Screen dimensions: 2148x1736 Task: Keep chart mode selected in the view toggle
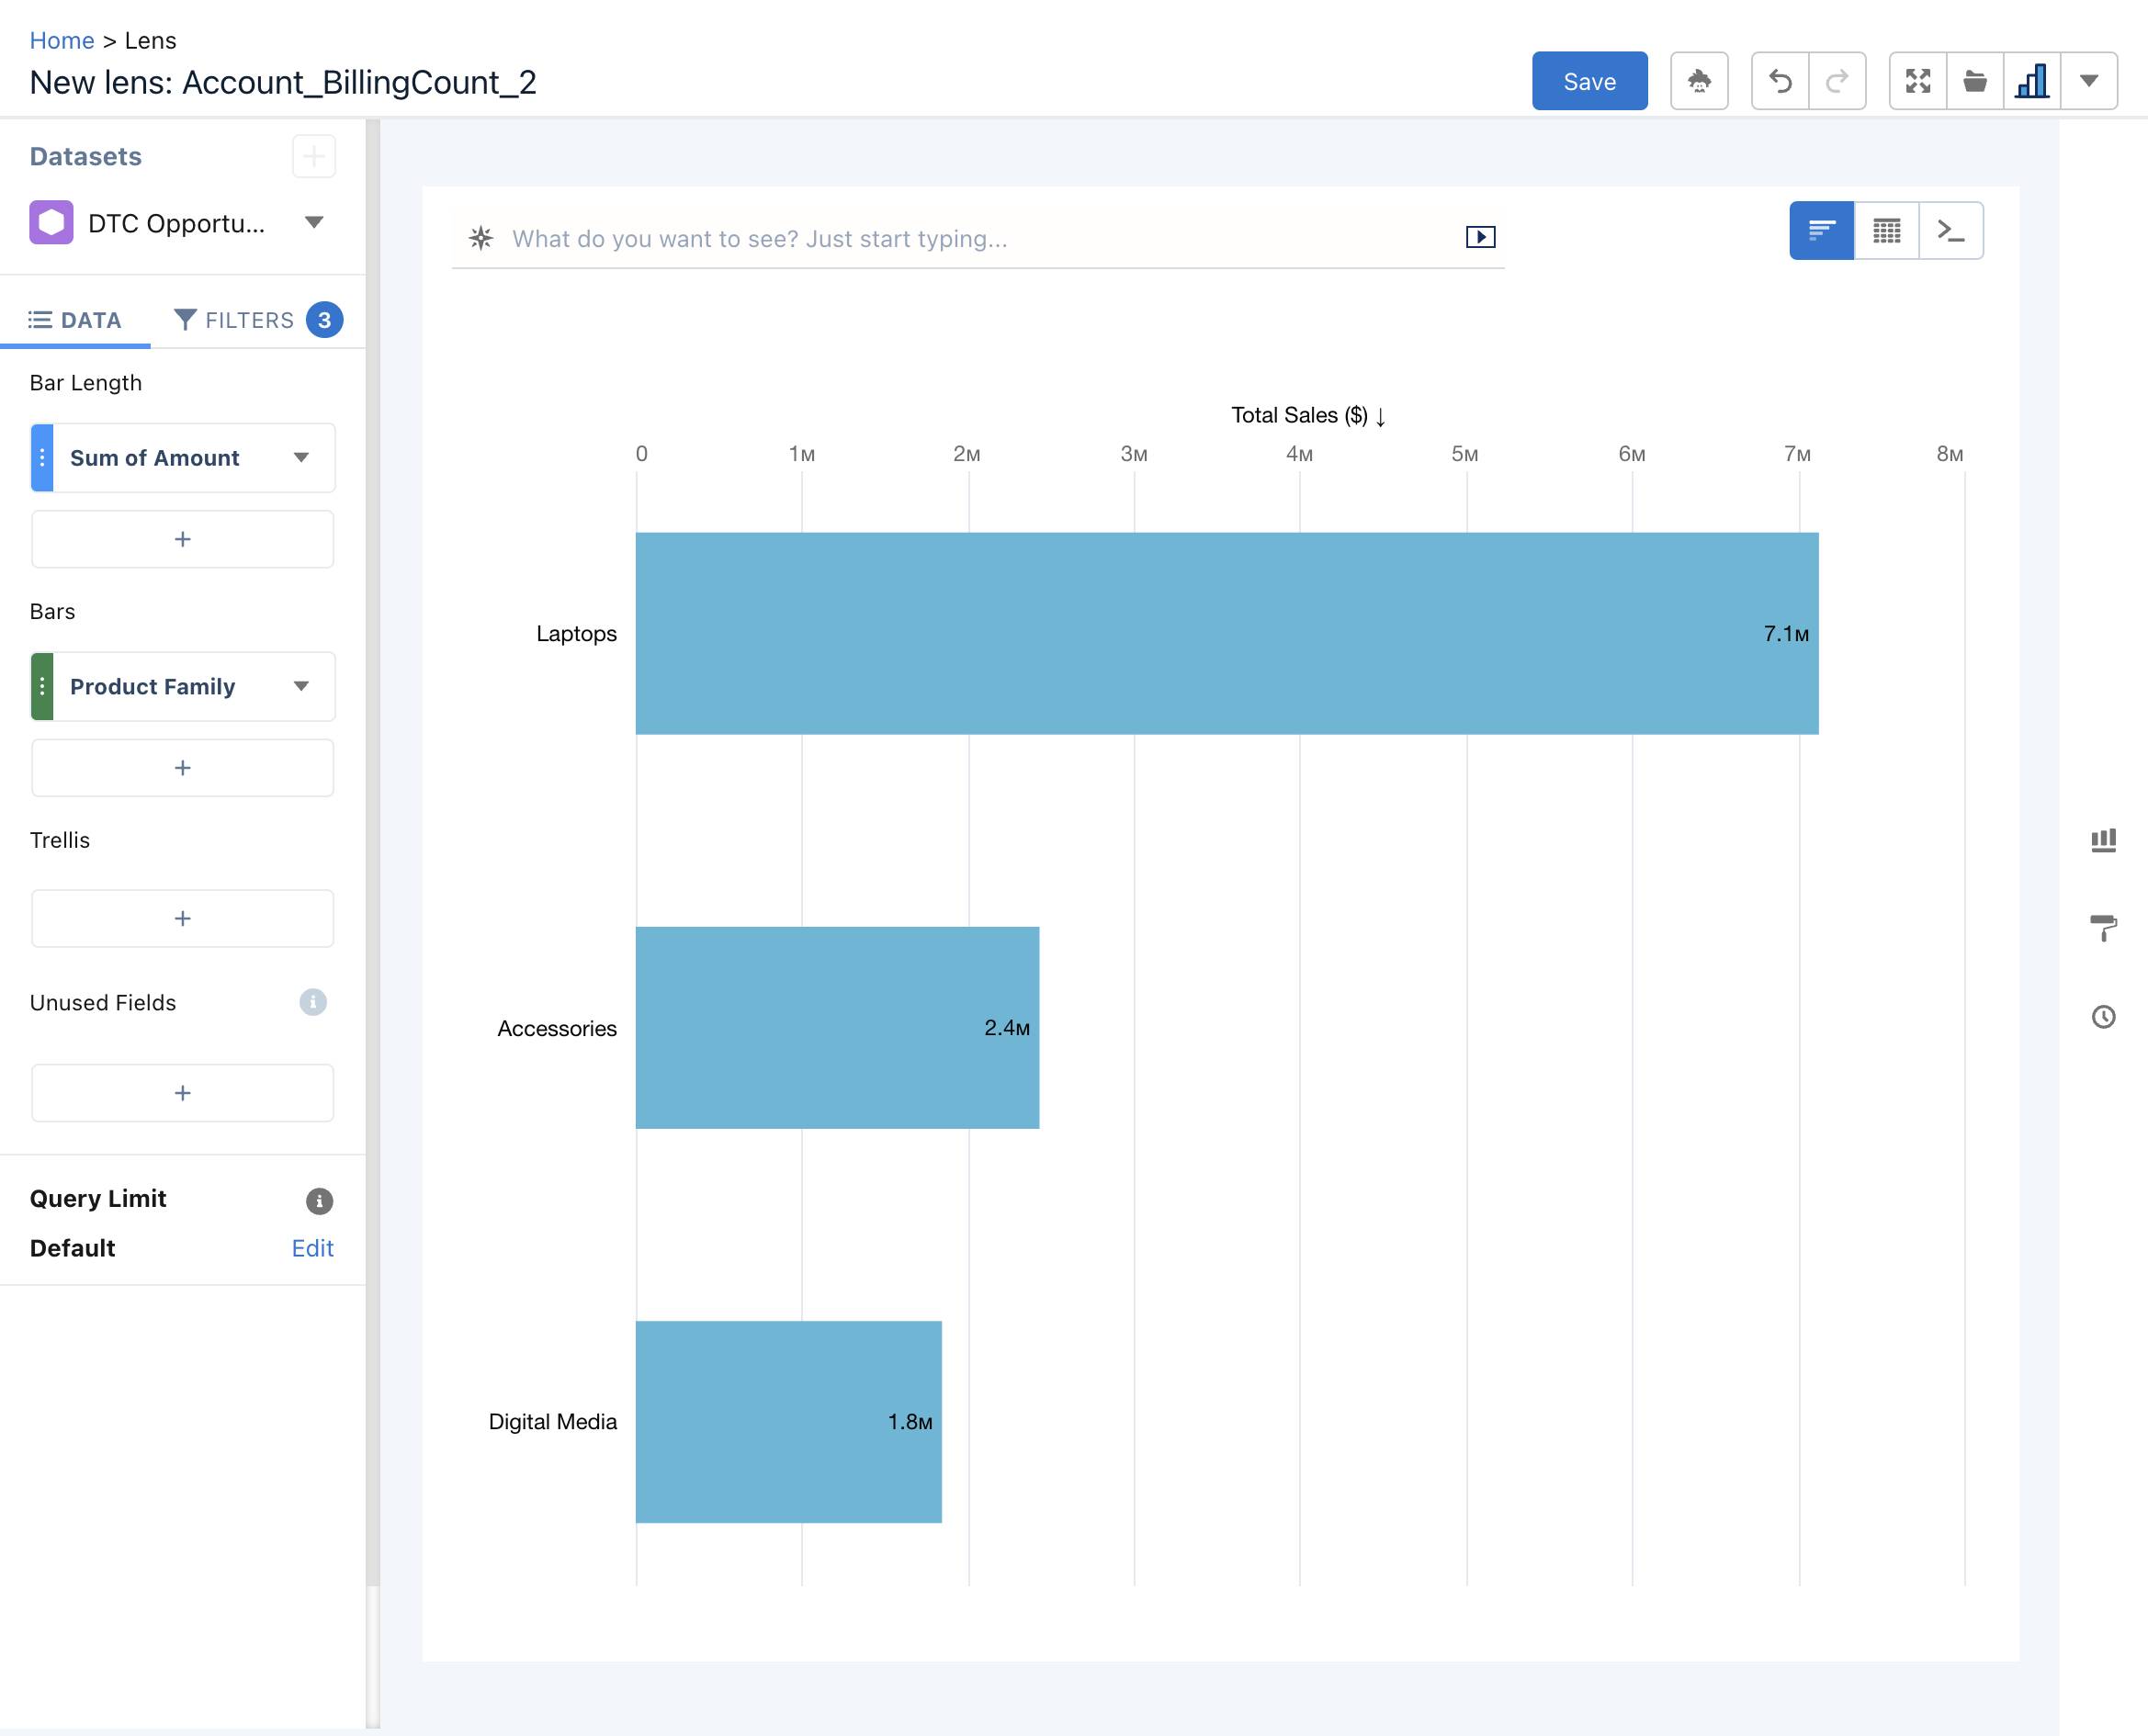1821,230
